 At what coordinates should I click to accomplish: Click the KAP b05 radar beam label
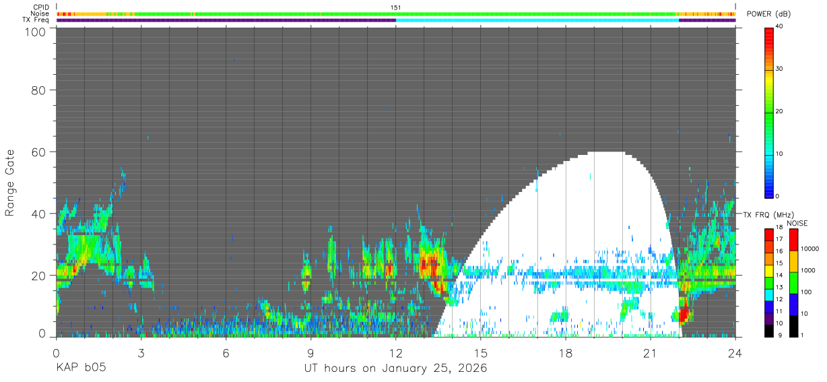click(81, 369)
